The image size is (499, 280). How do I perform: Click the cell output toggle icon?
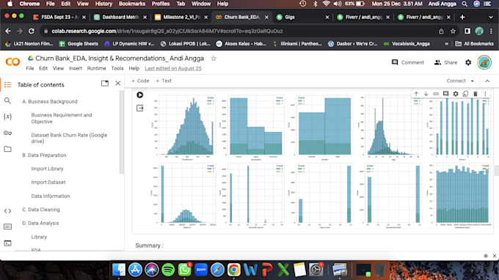click(x=139, y=108)
